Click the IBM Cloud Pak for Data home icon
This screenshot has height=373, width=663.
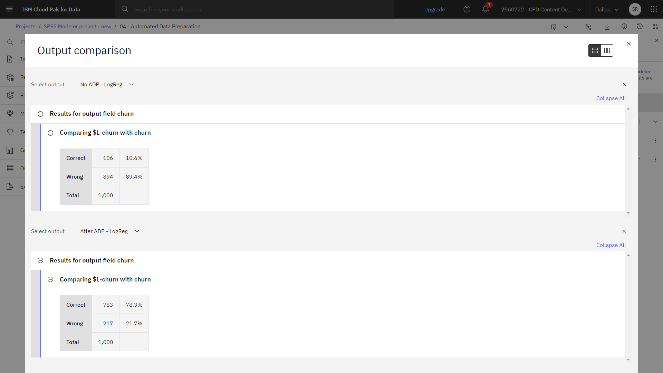point(51,9)
